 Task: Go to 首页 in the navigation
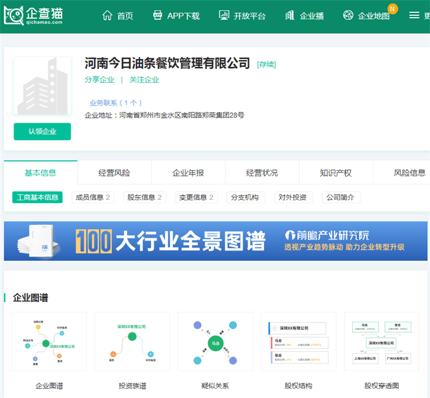[125, 16]
